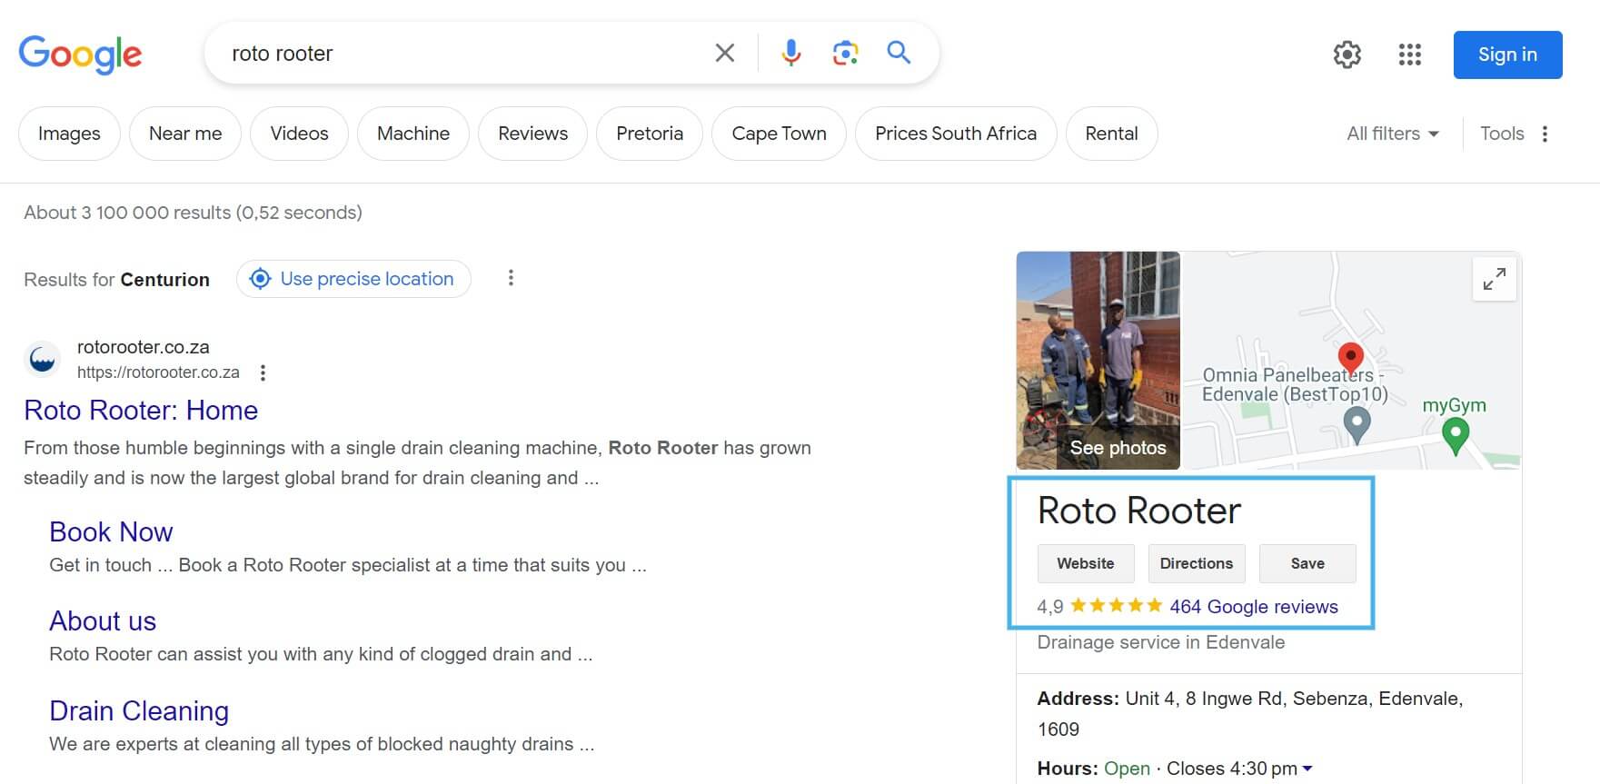This screenshot has height=784, width=1600.
Task: Click the Drainage service in Edenvale text
Action: click(x=1161, y=642)
